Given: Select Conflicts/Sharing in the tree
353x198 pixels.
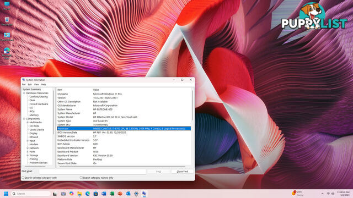Looking at the screenshot, I should point(39,97).
